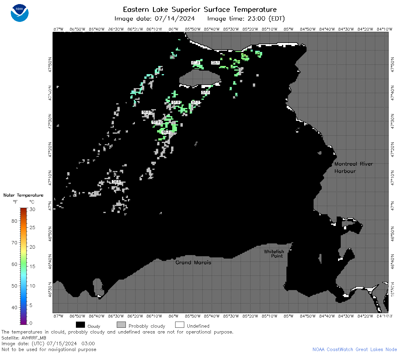Click the 60 °F tick label
Viewport: 400px width, 354px height.
coord(14,264)
